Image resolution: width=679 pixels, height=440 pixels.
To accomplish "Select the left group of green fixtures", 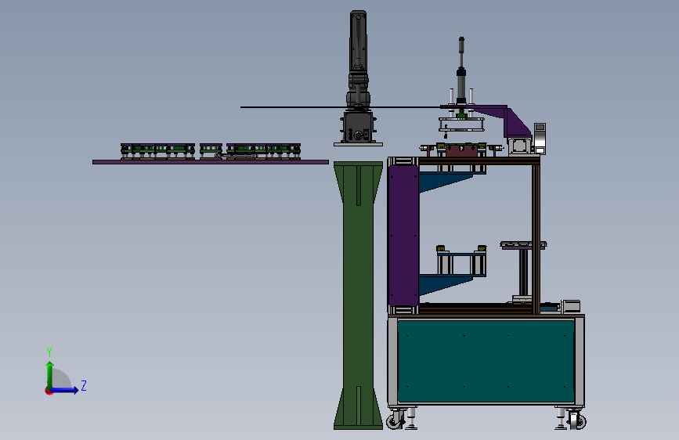I will click(x=157, y=152).
